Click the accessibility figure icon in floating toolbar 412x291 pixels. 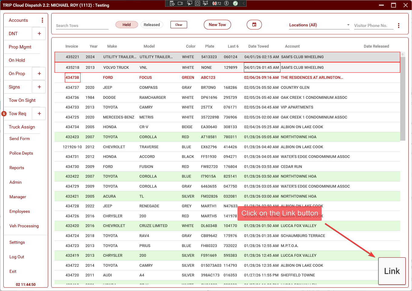coord(226,3)
